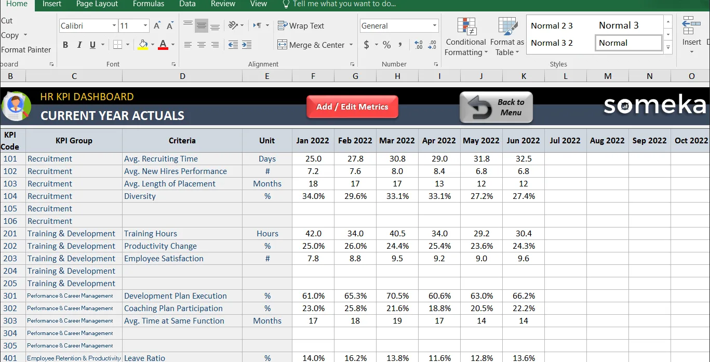Align text to the left
This screenshot has width=710, height=362.
pyautogui.click(x=188, y=45)
